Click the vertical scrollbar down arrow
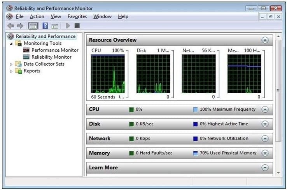Screen dimensions: 287x190 (x=278, y=172)
